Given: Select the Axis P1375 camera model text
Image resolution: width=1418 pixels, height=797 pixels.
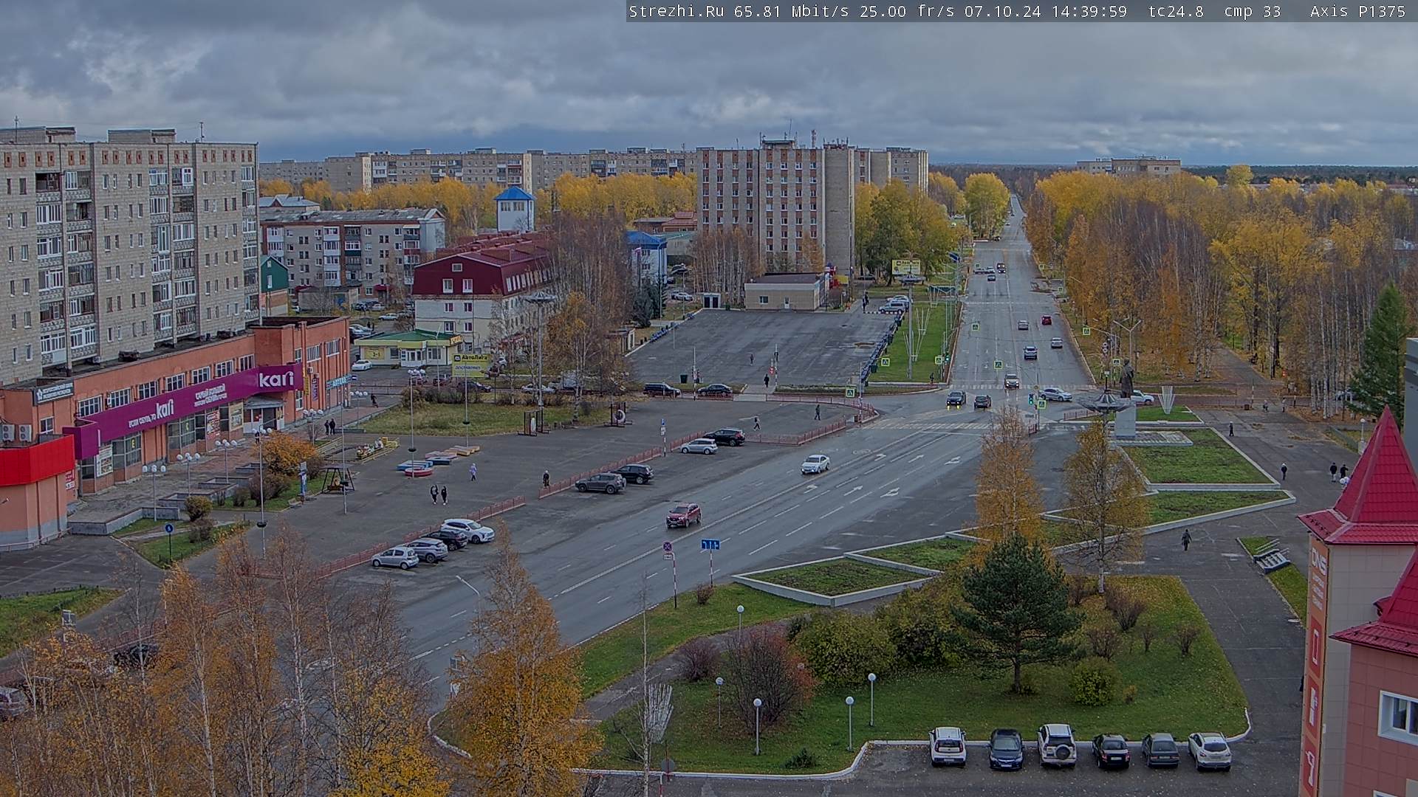Looking at the screenshot, I should point(1357,11).
